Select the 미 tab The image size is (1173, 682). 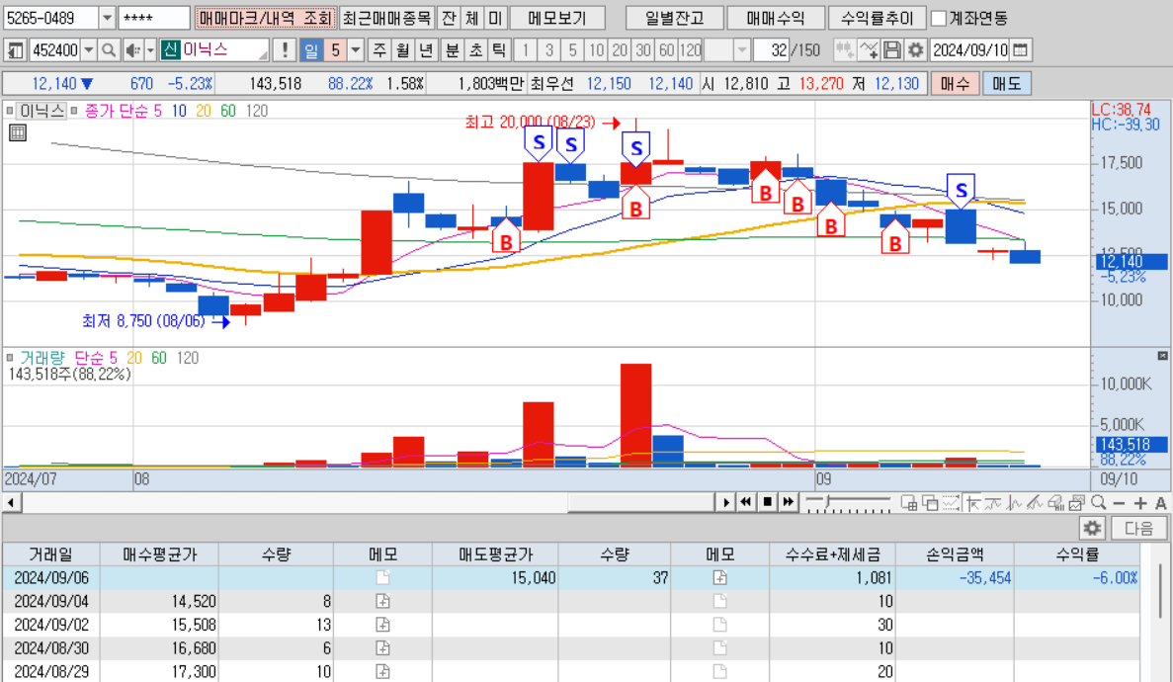495,18
